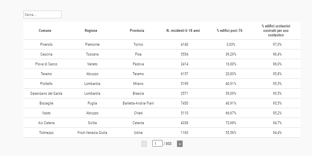The width and height of the screenshot is (312, 156).
Task: Sort by % edifici scolastici costruiti header
Action: coord(276,31)
